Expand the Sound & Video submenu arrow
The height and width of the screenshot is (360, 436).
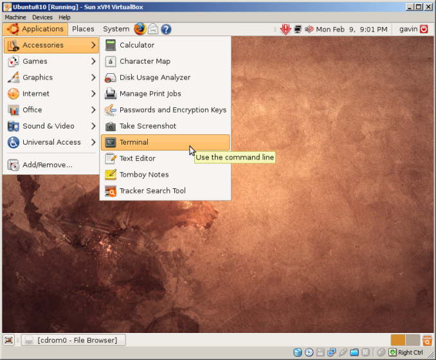[x=93, y=126]
